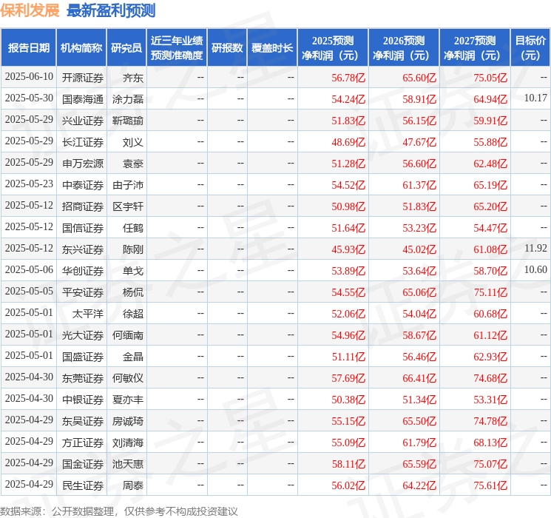The height and width of the screenshot is (518, 551).
Task: Select the 申万宏源 institution cell
Action: pyautogui.click(x=83, y=164)
